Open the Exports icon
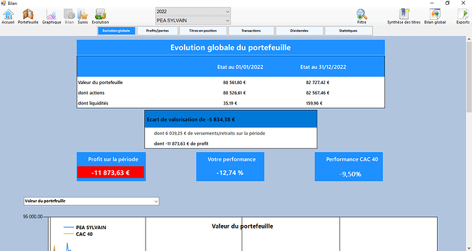 462,16
